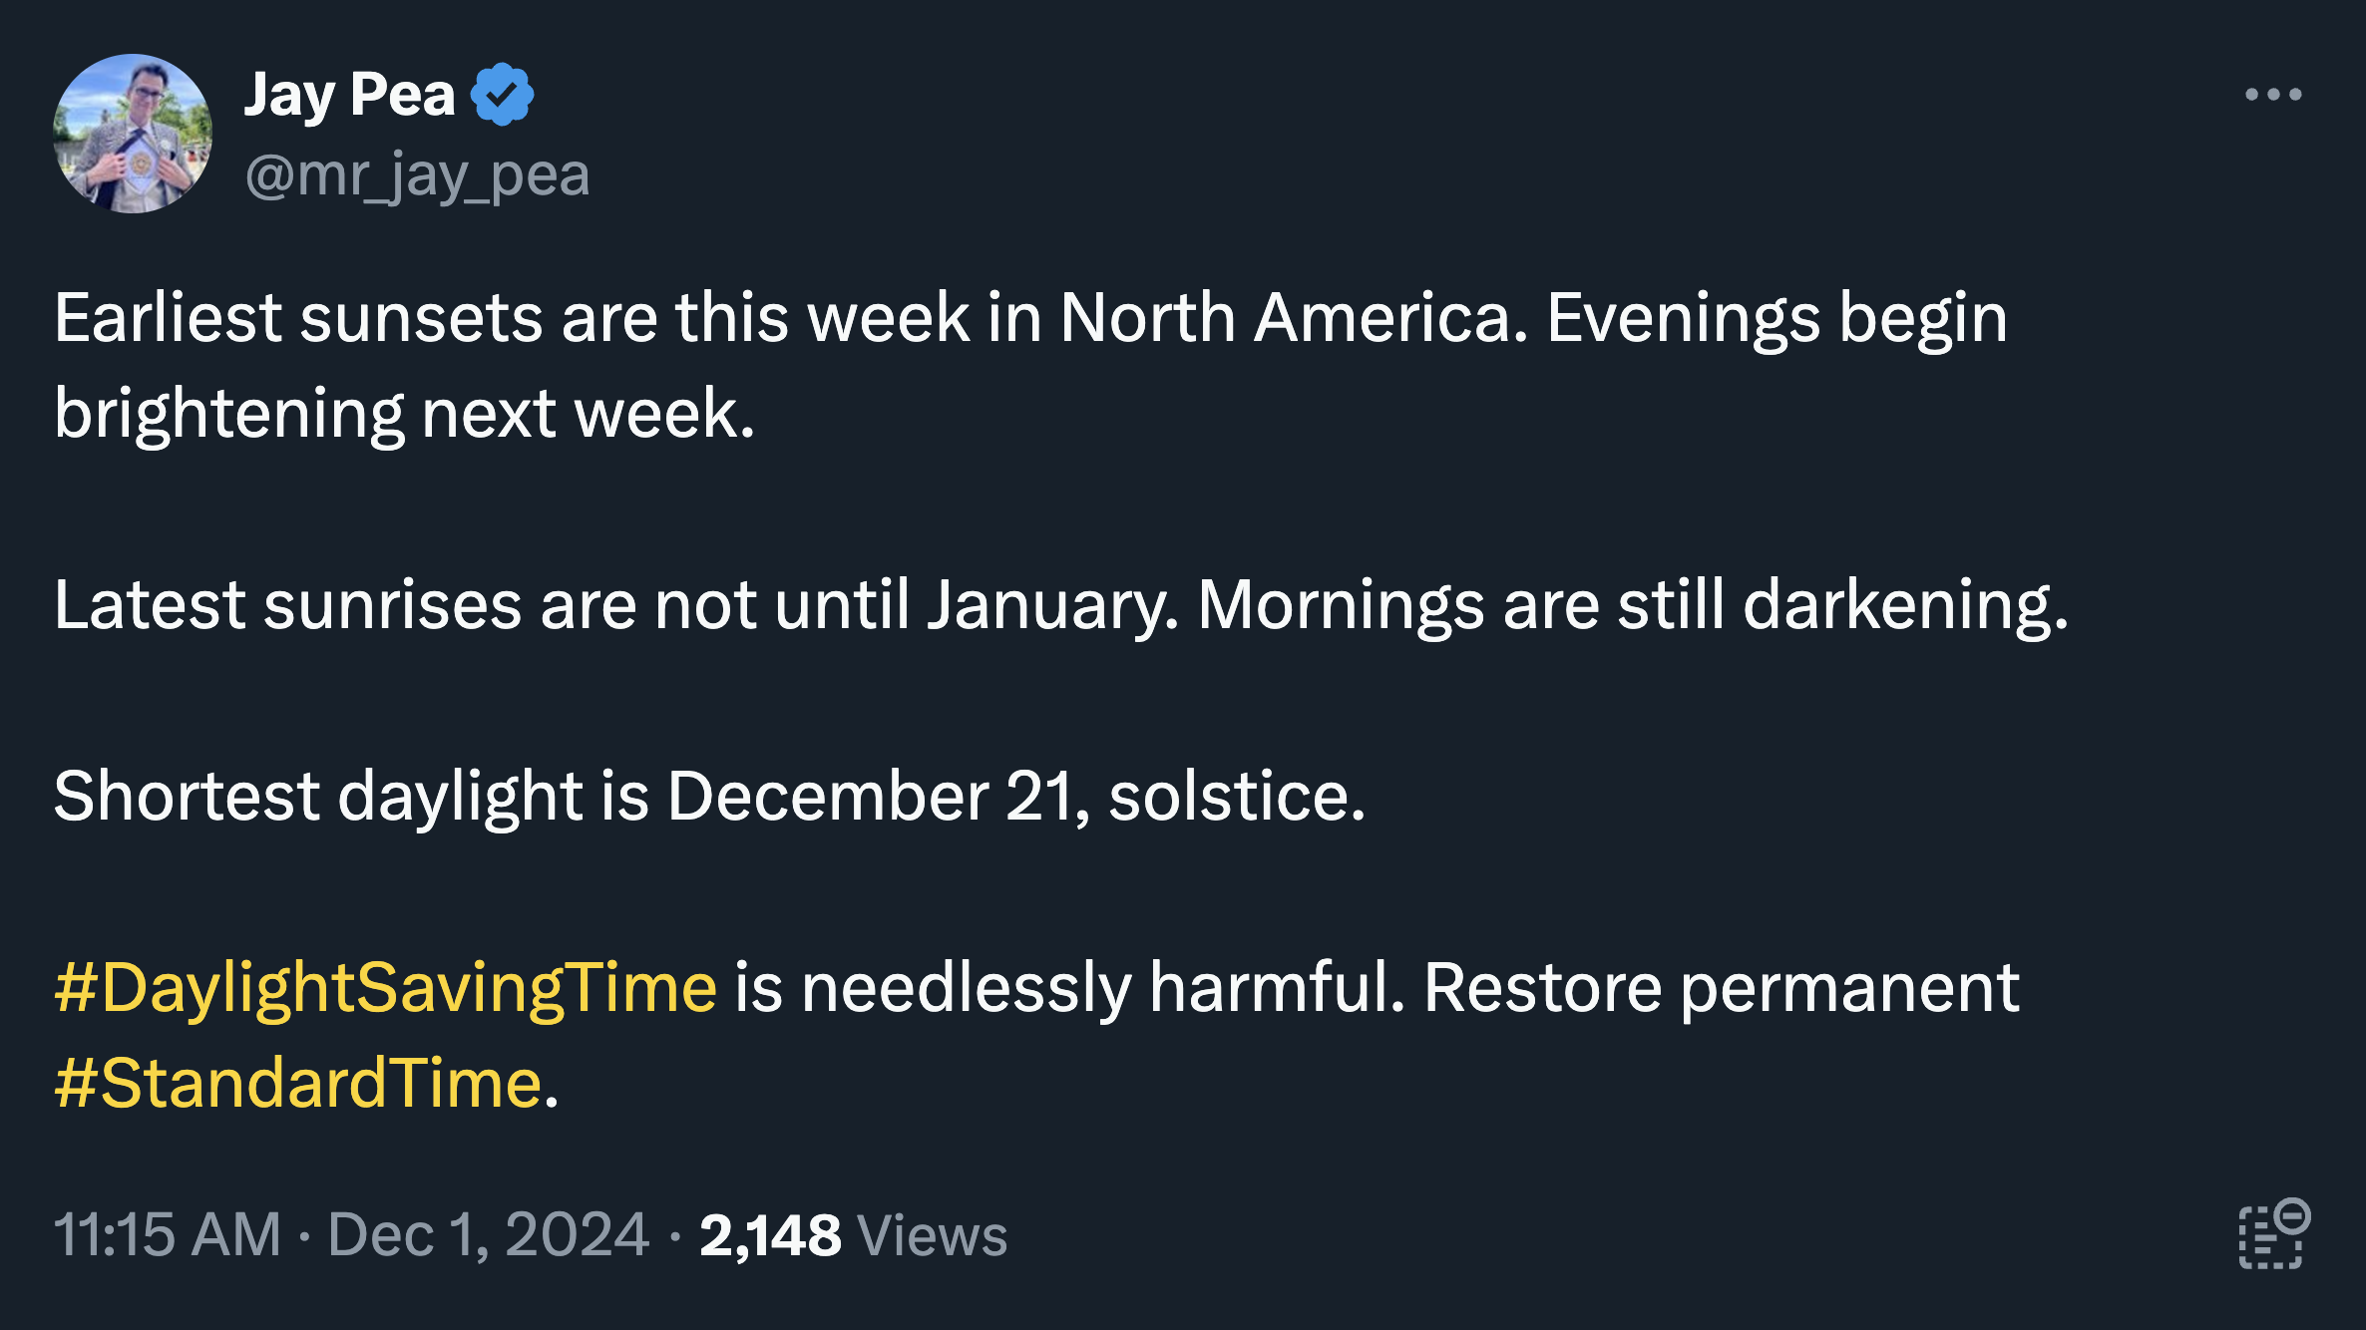This screenshot has height=1330, width=2366.
Task: View the 2,148 Views count
Action: click(854, 1235)
